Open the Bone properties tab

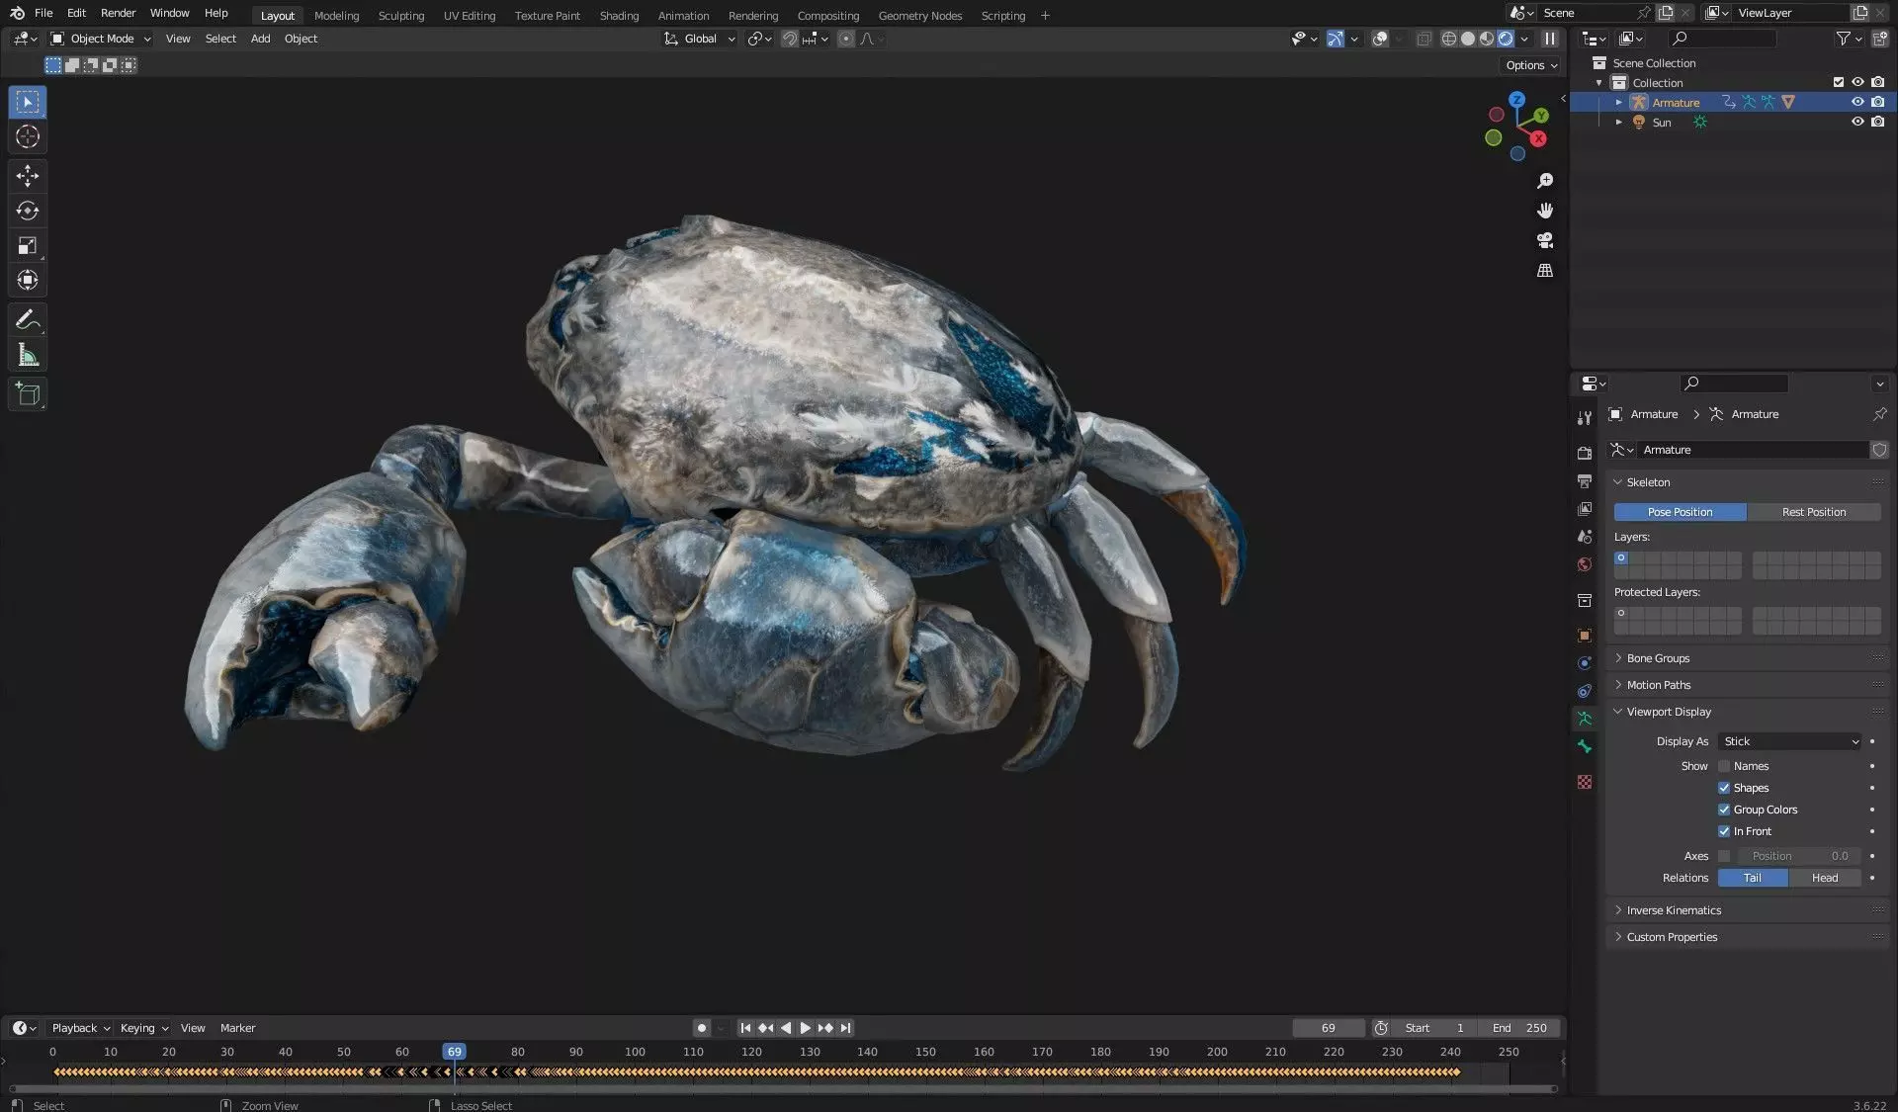click(x=1585, y=746)
